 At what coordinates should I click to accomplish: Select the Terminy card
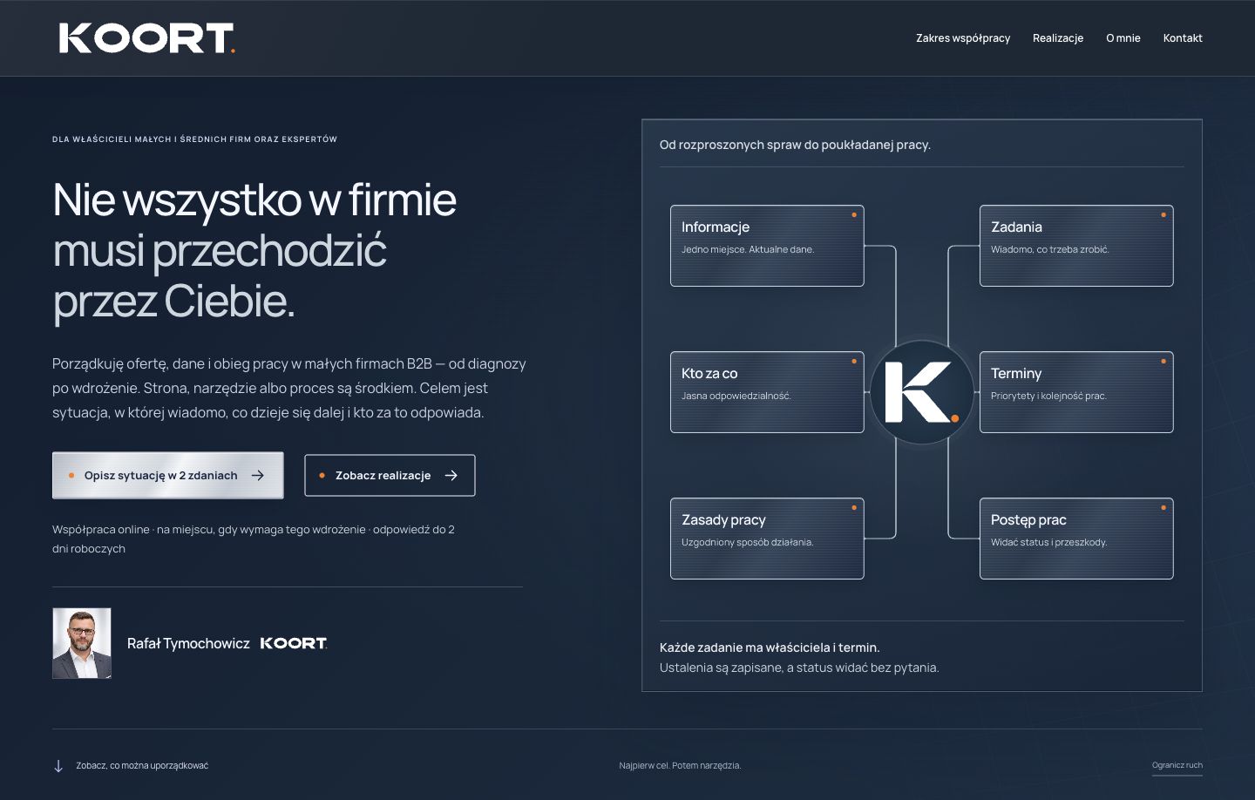[x=1076, y=392]
